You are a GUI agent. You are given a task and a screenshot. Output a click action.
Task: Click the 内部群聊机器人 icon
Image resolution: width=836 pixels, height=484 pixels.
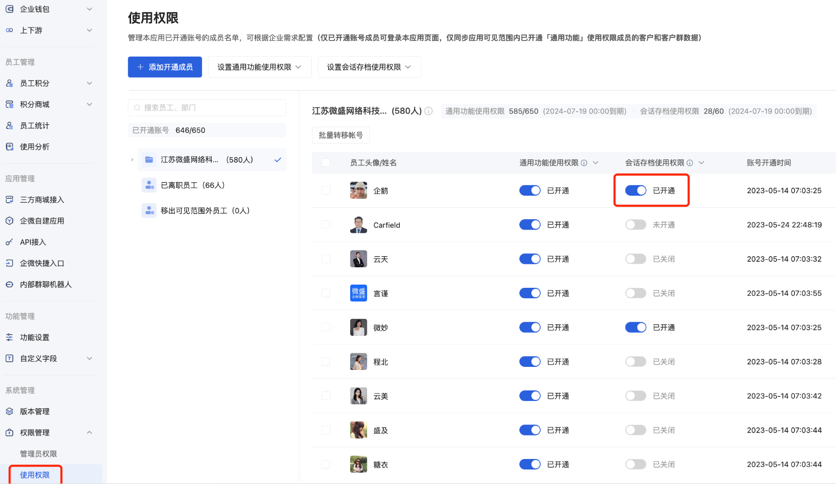[x=10, y=284]
